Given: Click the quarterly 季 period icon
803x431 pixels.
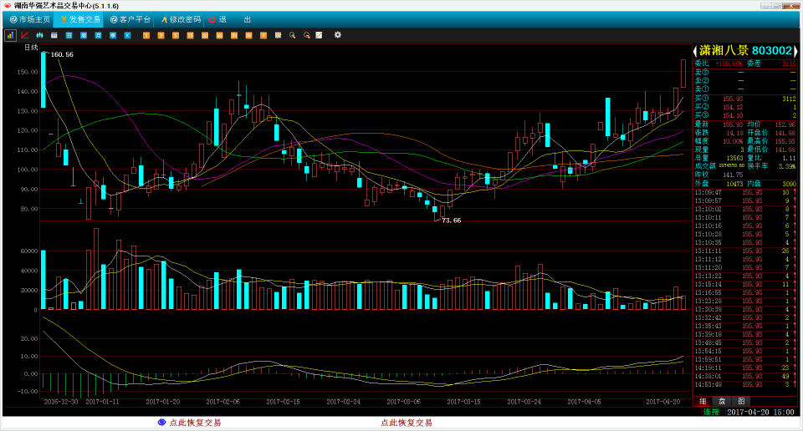Looking at the screenshot, I should [x=113, y=35].
